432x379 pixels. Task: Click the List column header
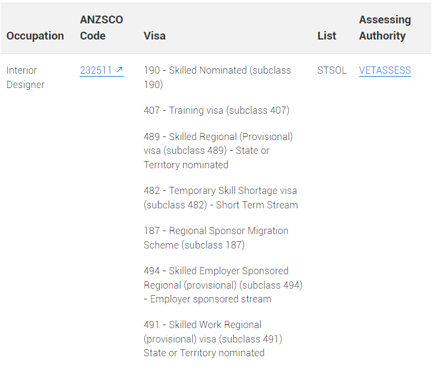pyautogui.click(x=327, y=36)
